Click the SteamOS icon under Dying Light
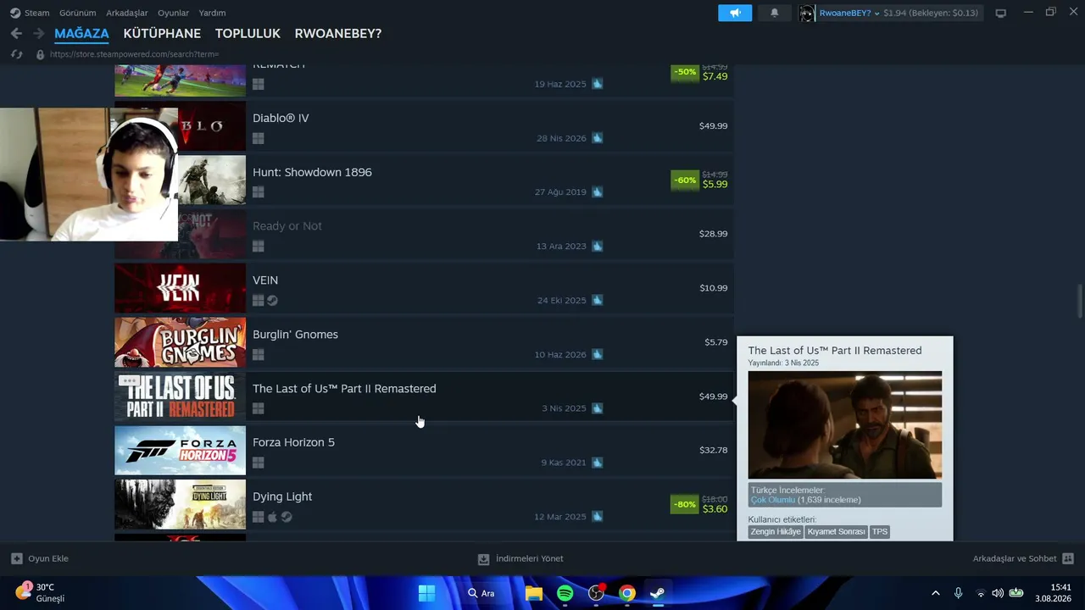 (287, 517)
